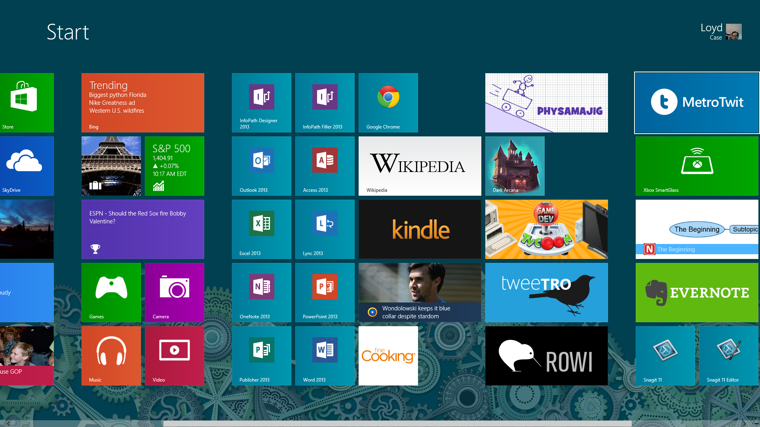The height and width of the screenshot is (427, 760).
Task: Launch the Music headphones tile
Action: [111, 355]
